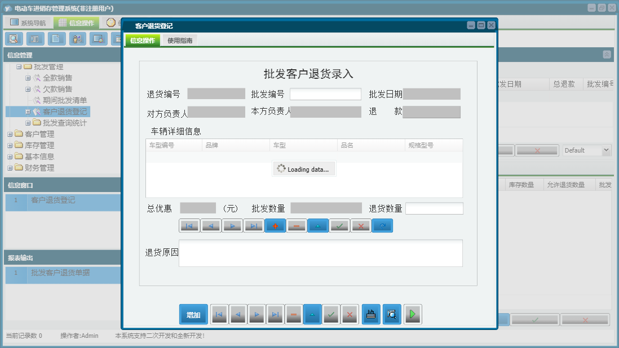Click the 品牌 column header

tap(236, 145)
